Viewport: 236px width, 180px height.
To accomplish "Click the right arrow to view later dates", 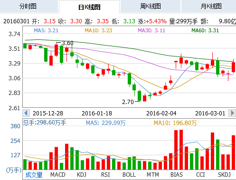I will [232, 113].
